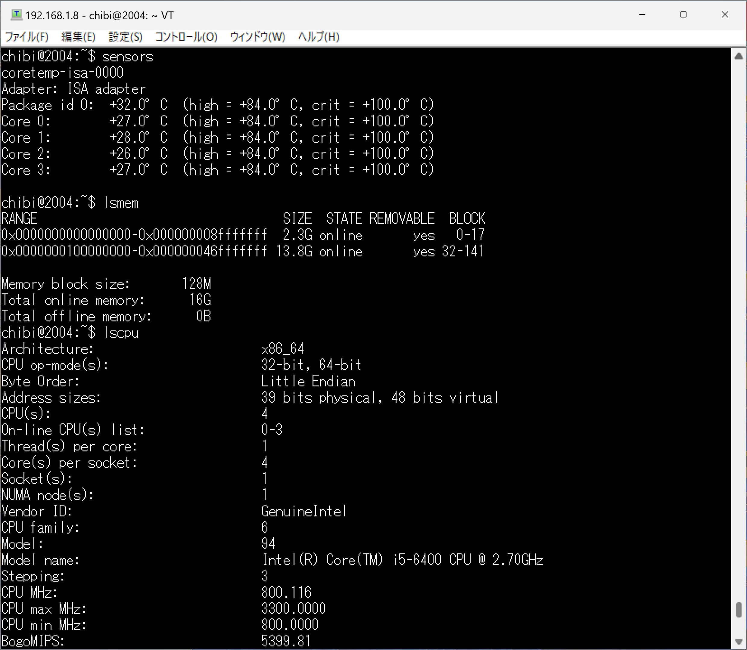Image resolution: width=747 pixels, height=650 pixels.
Task: Open the ウィンドウ(W) menu
Action: [257, 37]
